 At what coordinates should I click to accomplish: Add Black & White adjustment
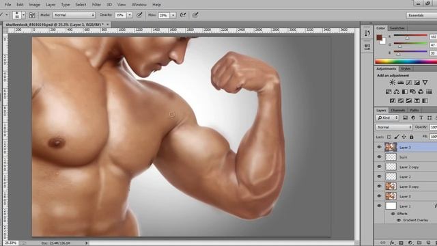405,92
